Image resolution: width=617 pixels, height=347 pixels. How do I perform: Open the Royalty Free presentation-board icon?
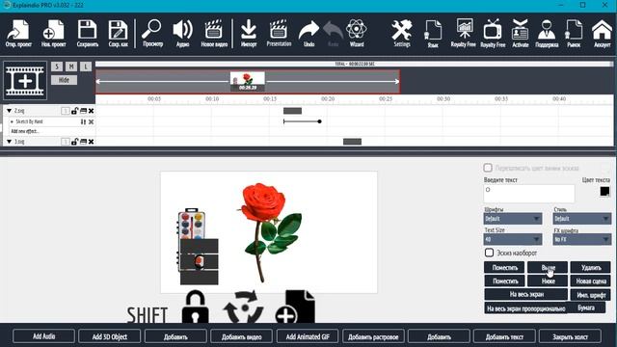(463, 33)
